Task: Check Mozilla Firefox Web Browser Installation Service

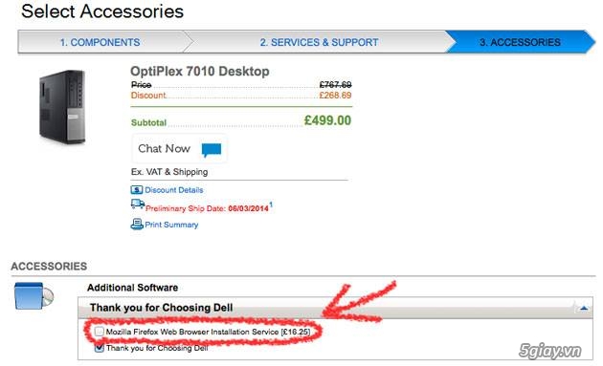Action: 100,332
